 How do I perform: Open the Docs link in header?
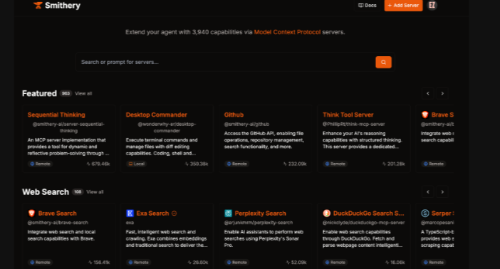click(368, 6)
